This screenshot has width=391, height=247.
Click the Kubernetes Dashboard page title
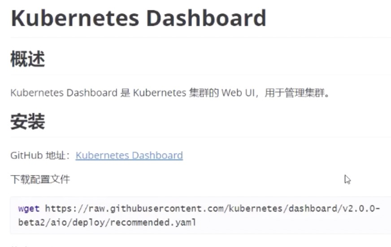[x=139, y=18]
